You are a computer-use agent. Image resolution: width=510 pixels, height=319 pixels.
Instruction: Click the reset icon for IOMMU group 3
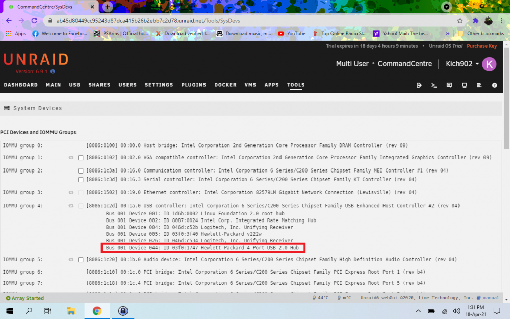pyautogui.click(x=71, y=193)
